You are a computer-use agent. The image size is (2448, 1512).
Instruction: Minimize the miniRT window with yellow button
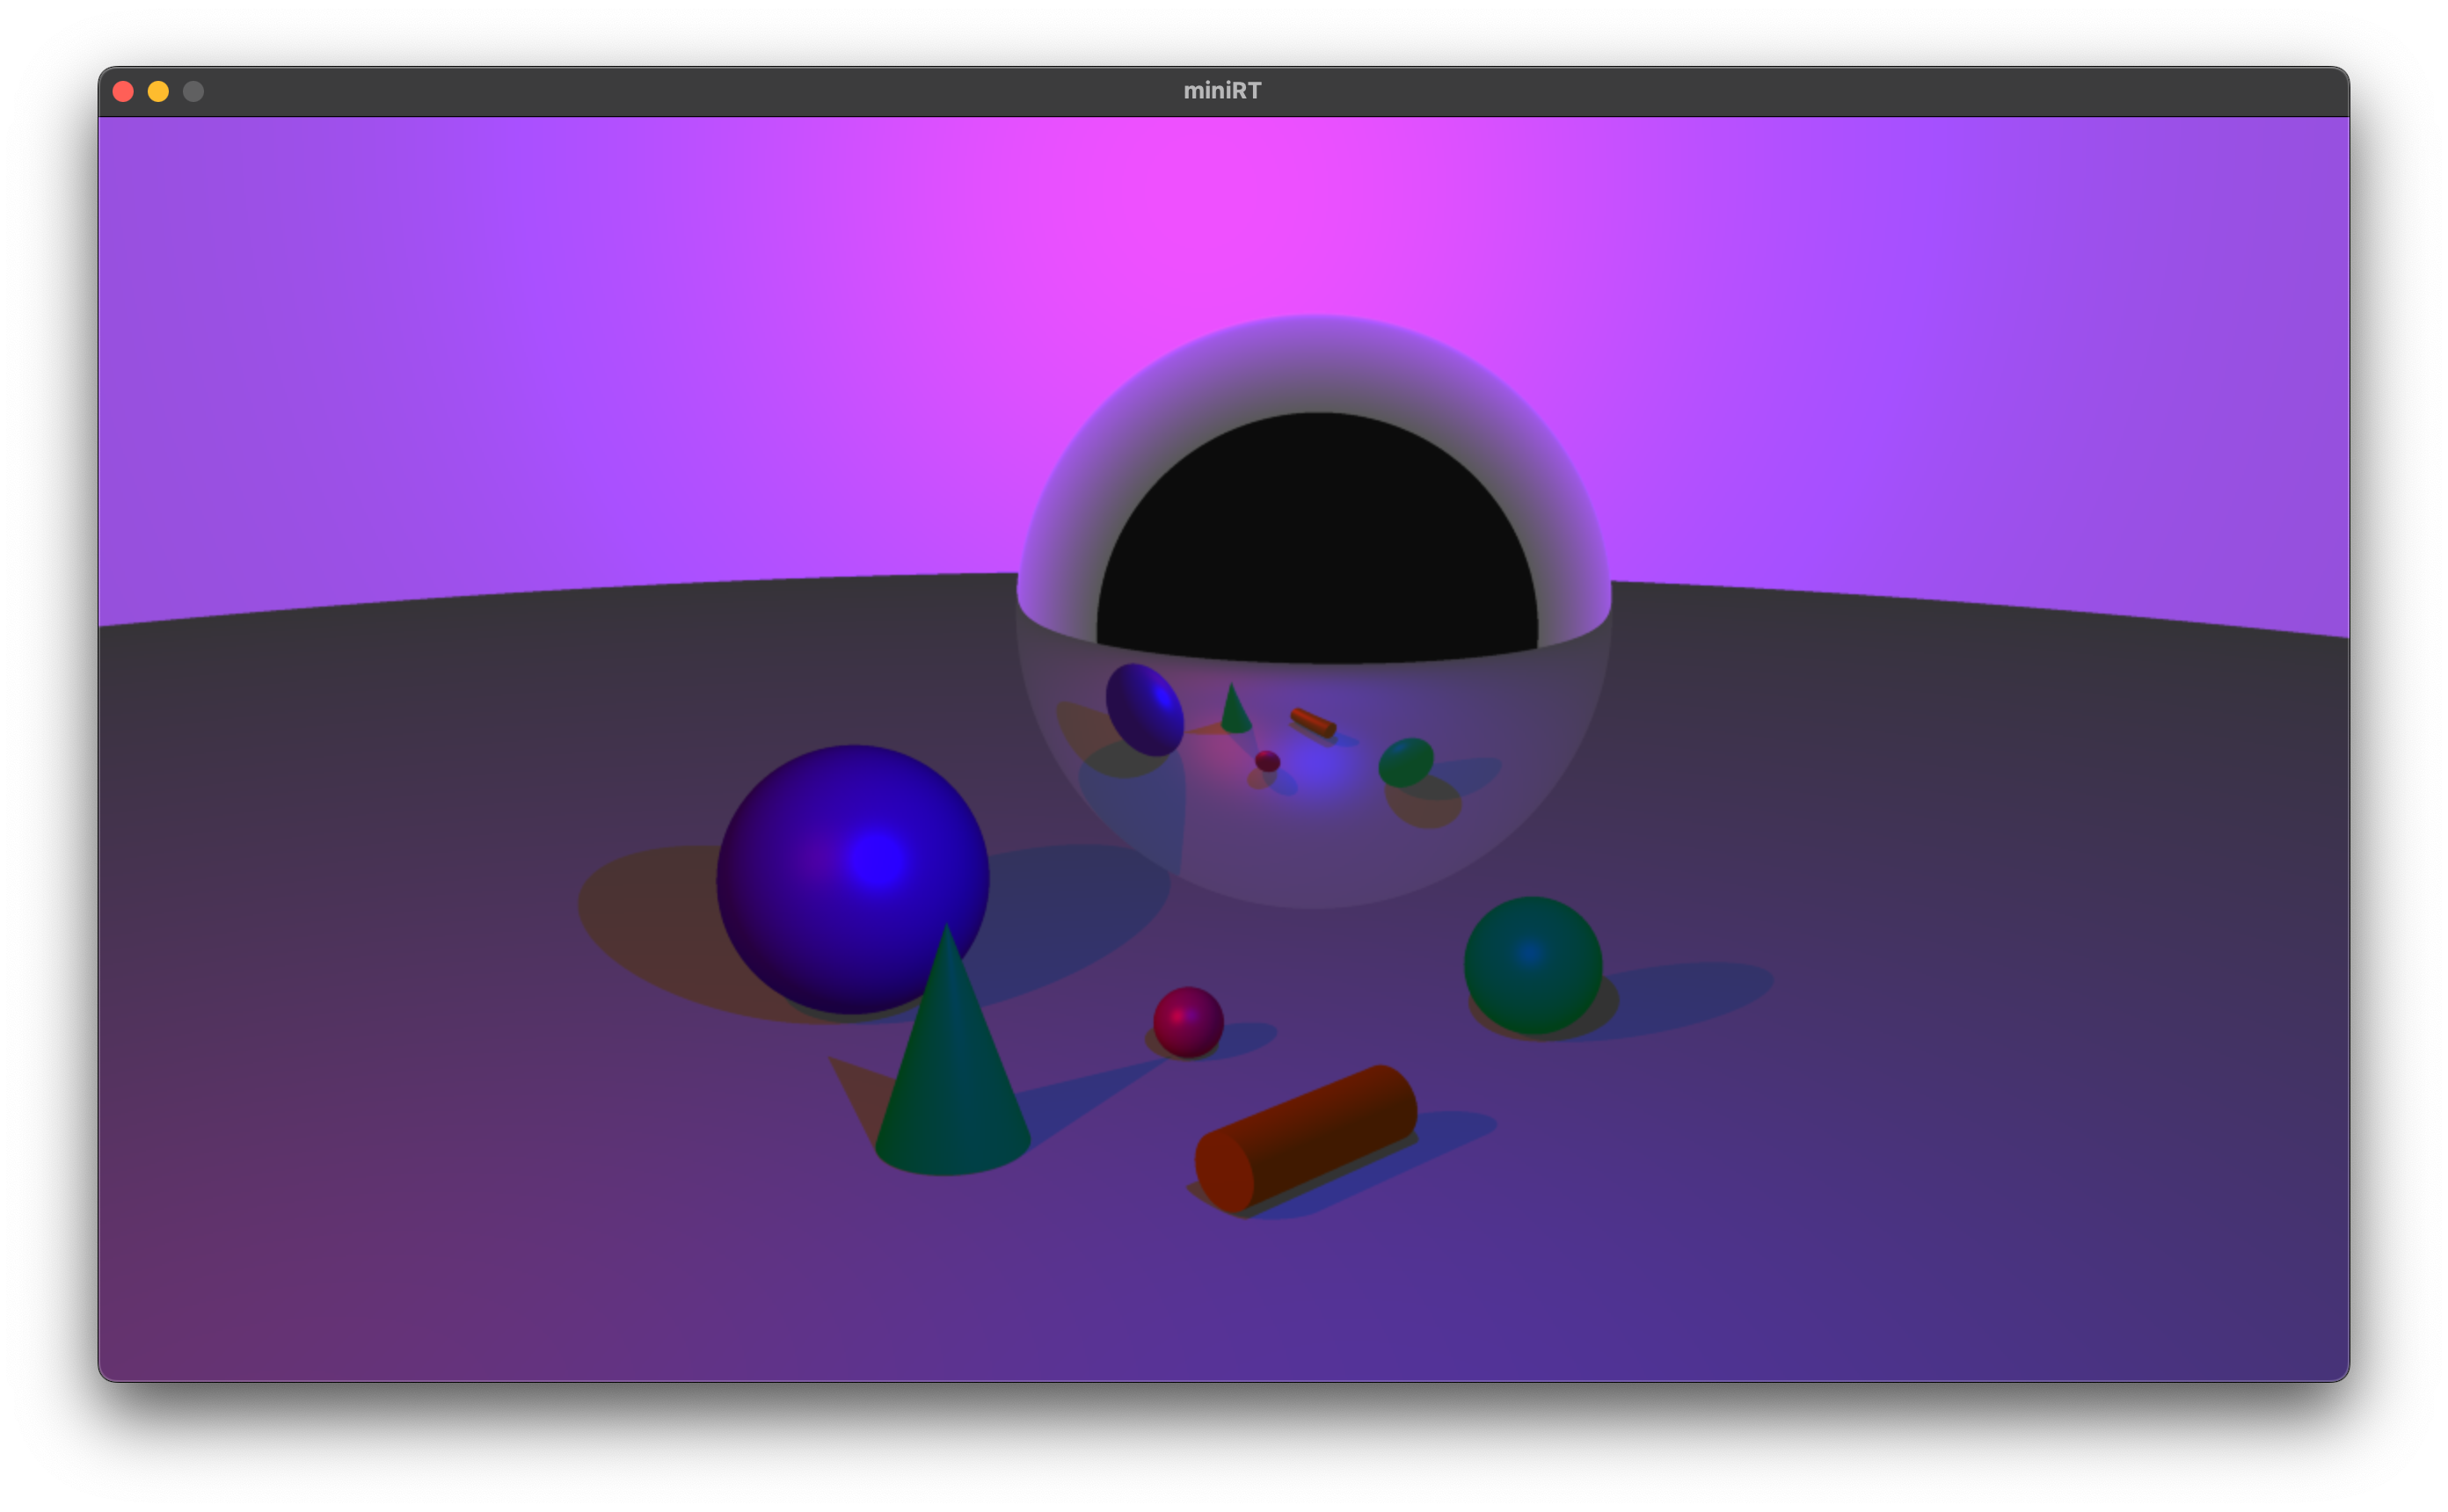click(158, 92)
